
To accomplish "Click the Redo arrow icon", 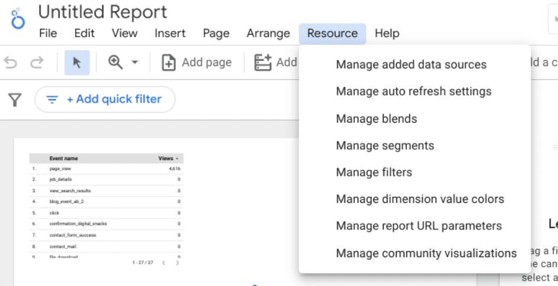I will 37,63.
